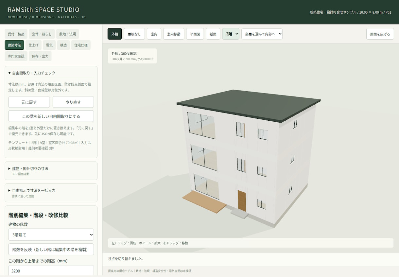Switch to the 構造 tab
Screen dimensions: 399x277
63,45
